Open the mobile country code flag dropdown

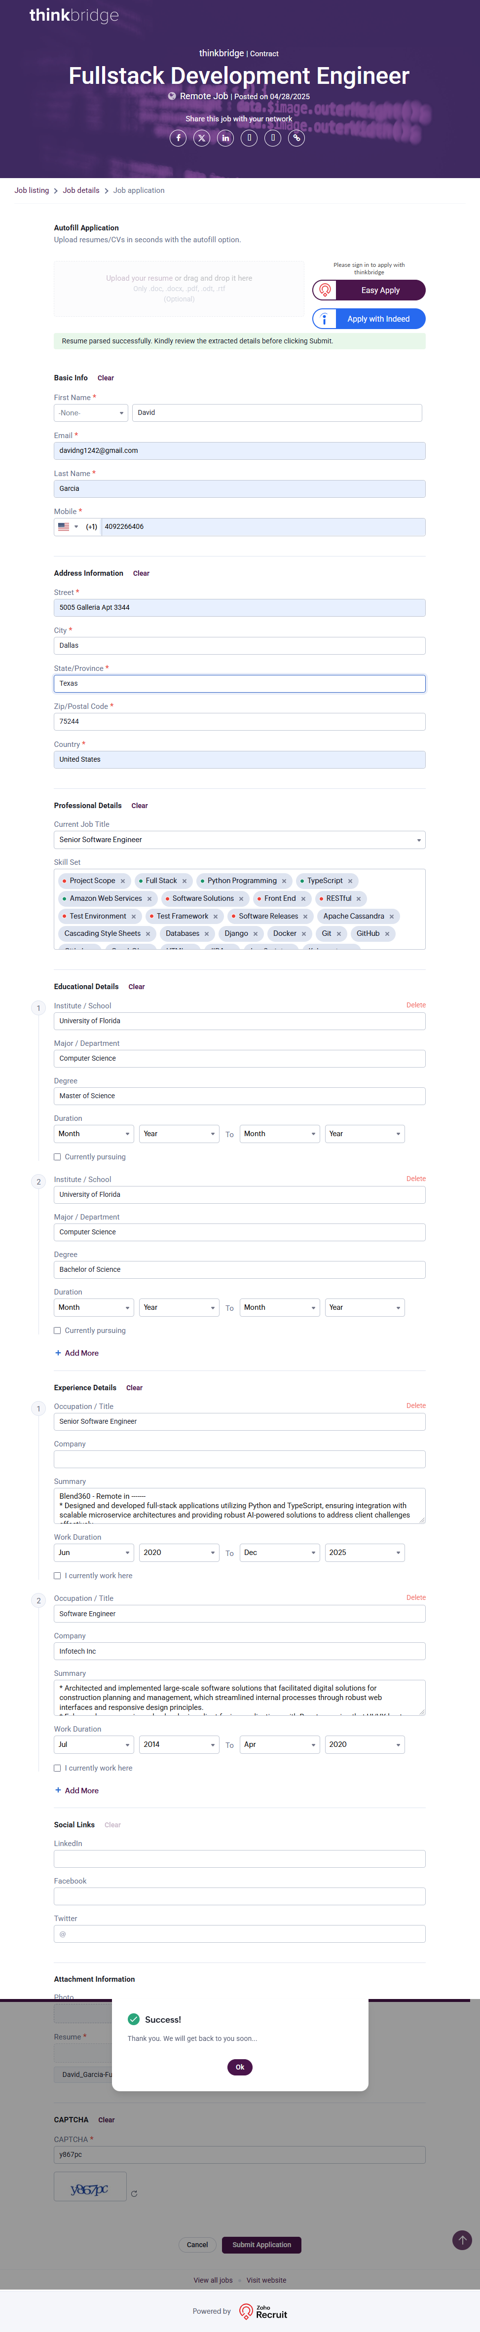68,527
